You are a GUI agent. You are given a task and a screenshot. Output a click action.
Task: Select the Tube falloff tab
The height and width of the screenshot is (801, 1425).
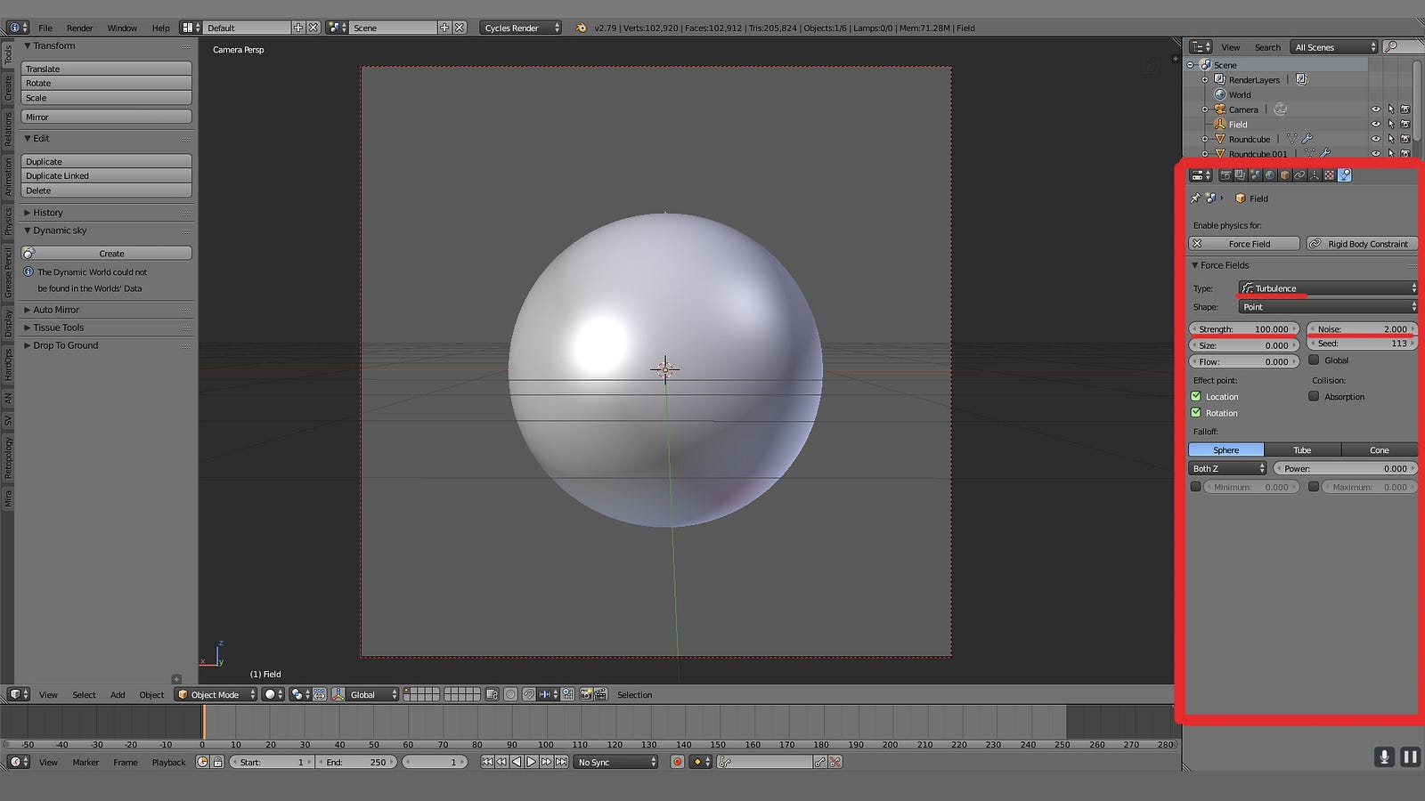coord(1302,450)
